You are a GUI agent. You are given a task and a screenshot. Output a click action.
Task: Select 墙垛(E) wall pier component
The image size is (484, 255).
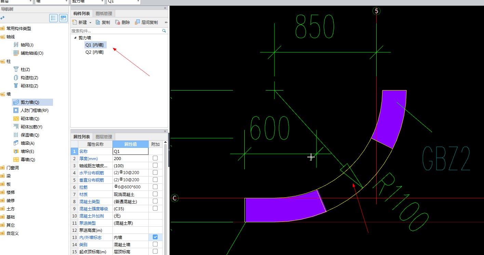pyautogui.click(x=27, y=151)
